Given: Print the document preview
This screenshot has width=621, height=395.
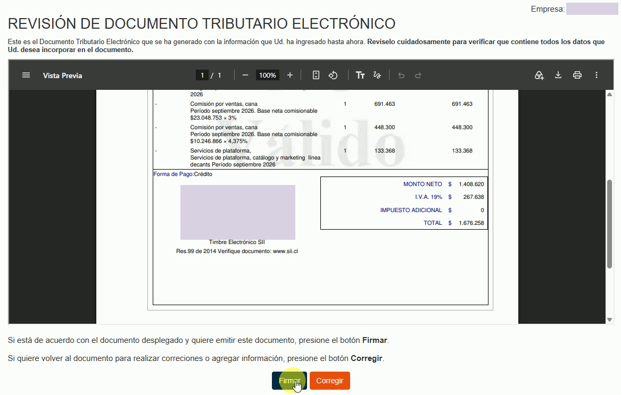Looking at the screenshot, I should tap(577, 75).
